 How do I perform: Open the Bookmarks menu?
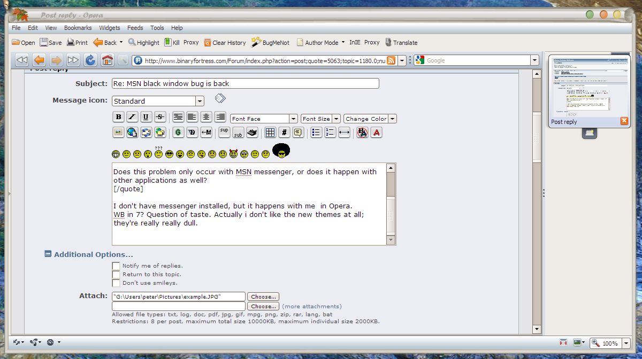(78, 28)
